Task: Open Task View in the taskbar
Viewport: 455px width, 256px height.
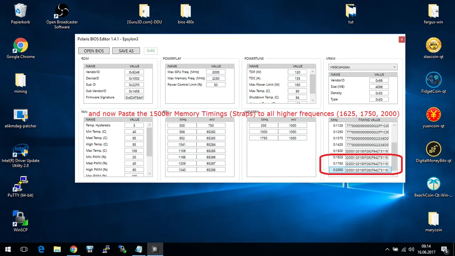Action: pos(24,249)
